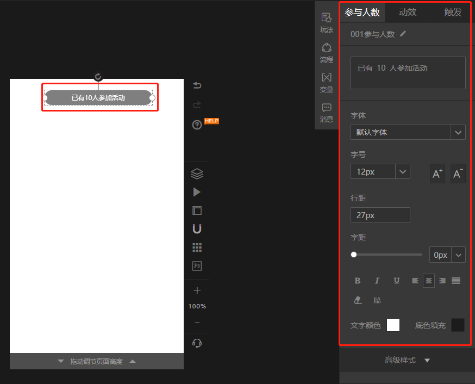This screenshot has height=384, width=475.
Task: Select justified text alignment
Action: click(456, 281)
